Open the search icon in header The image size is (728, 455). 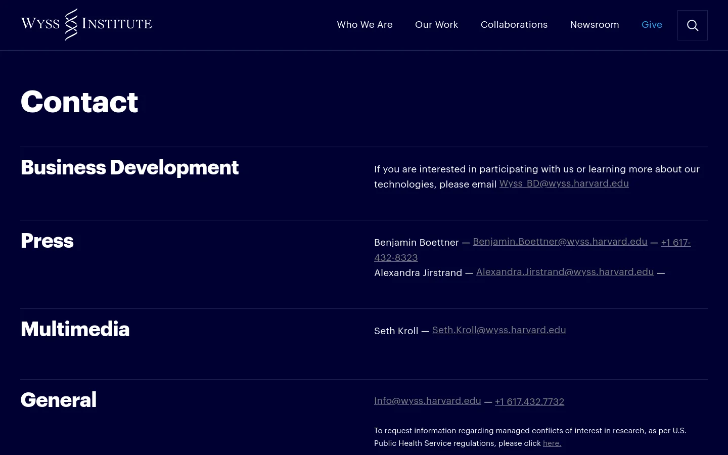[692, 25]
